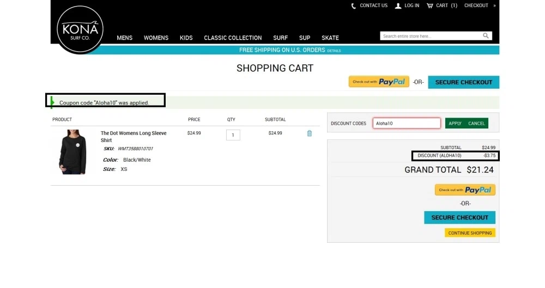Open the Womens menu
545x288 pixels.
point(156,38)
